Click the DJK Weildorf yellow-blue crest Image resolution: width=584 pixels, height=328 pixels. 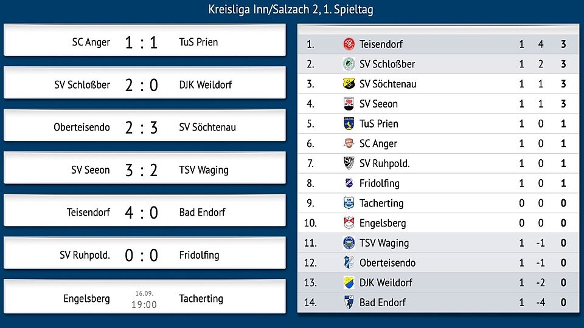coord(349,282)
